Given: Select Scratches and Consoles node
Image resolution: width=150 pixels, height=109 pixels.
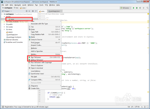Looking at the screenshot, I should [13, 42].
